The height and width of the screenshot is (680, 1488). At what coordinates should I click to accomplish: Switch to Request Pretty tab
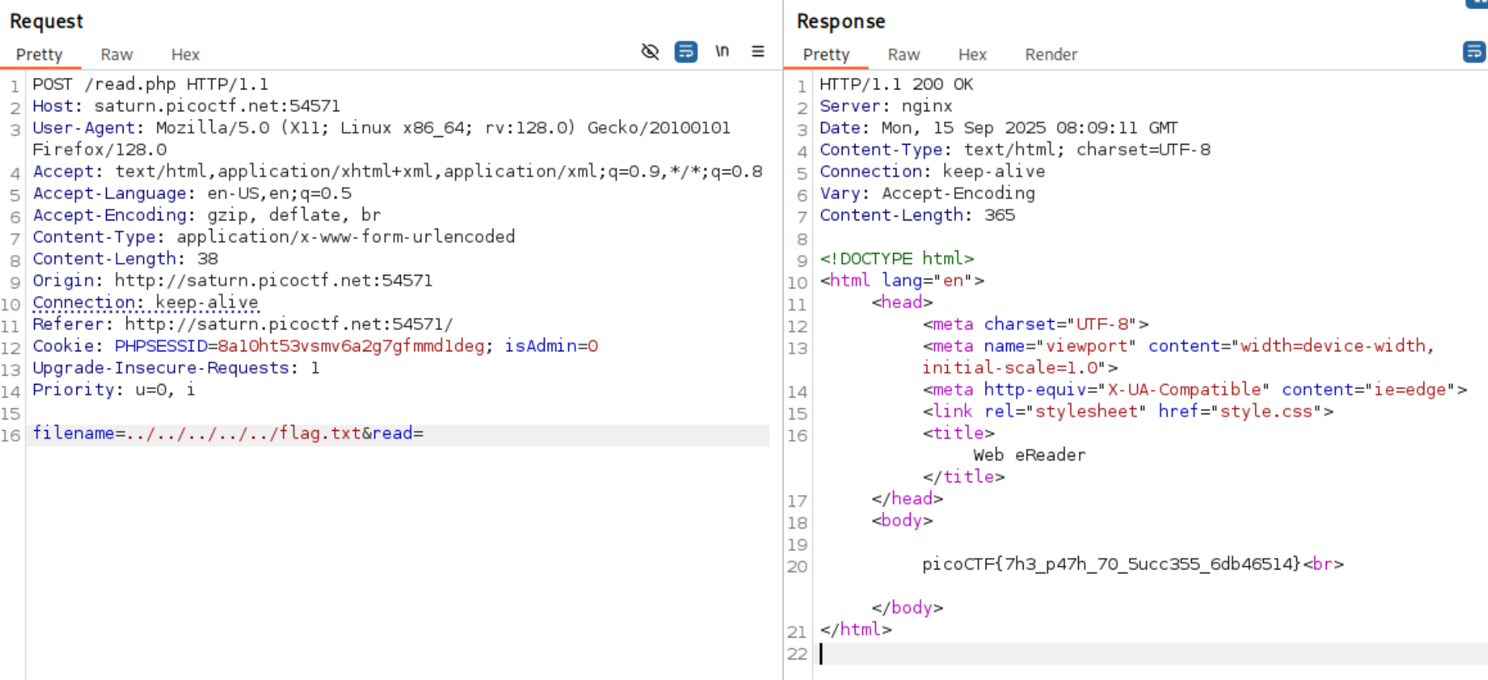39,55
